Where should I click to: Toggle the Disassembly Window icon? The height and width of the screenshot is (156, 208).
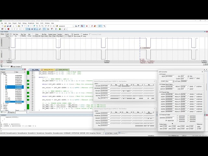click(x=29, y=29)
